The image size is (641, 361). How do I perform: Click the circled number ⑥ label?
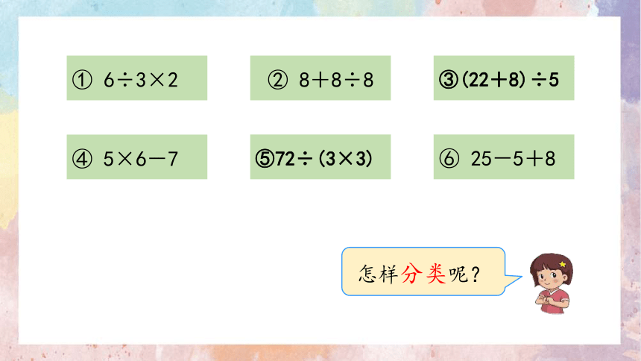449,159
